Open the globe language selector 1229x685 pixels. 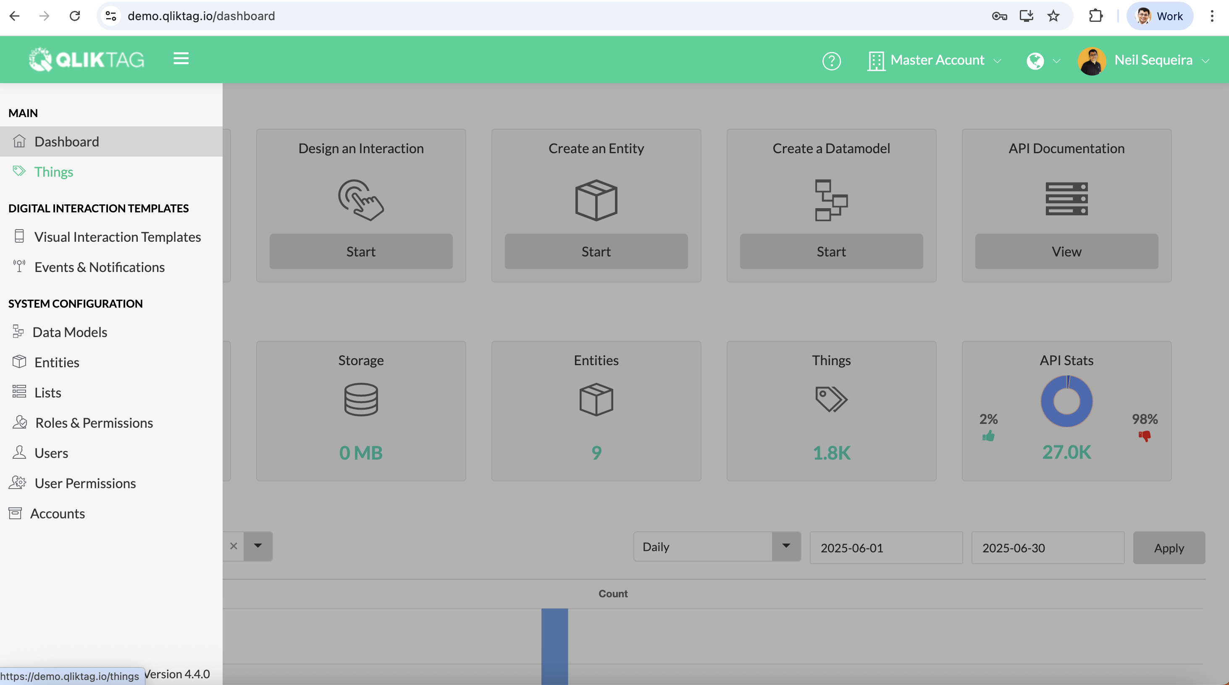pyautogui.click(x=1043, y=60)
